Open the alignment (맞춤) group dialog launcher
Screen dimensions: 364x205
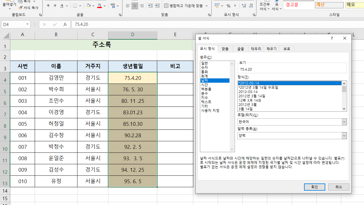pos(209,15)
